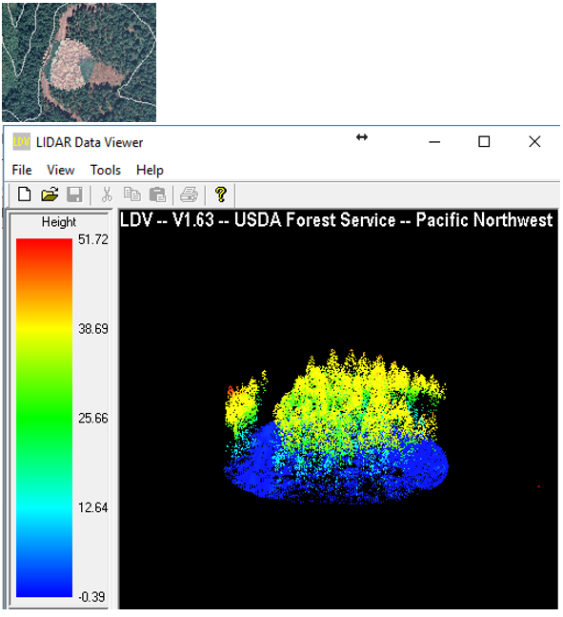The height and width of the screenshot is (617, 563).
Task: Click the Paste clipboard icon
Action: (x=157, y=195)
